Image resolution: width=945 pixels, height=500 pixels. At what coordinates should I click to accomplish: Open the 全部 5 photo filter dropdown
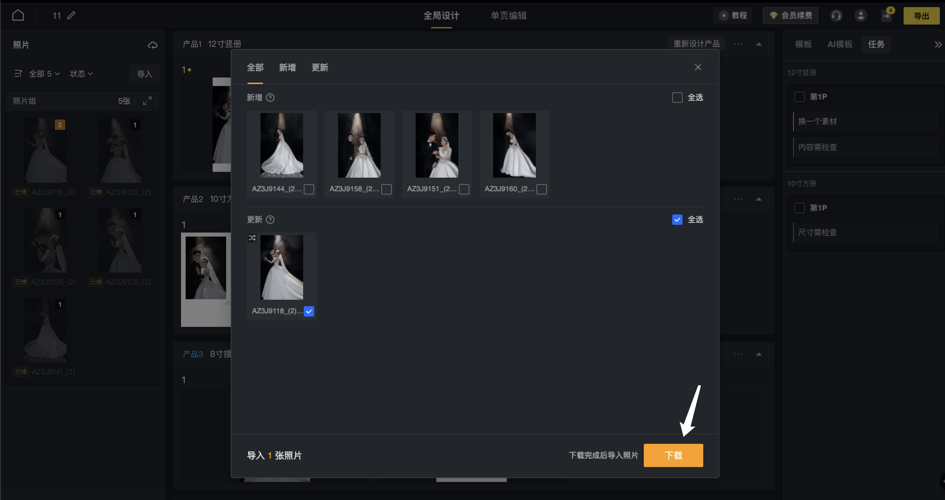point(44,74)
